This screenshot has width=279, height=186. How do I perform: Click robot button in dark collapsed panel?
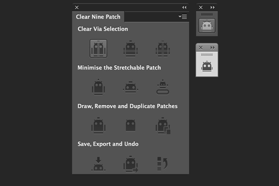207,26
